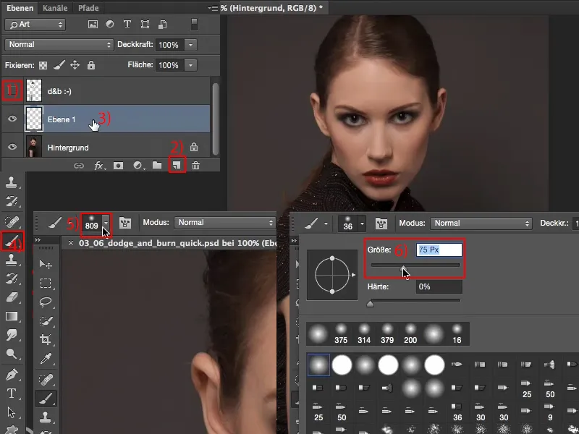Create a new layer with the panel icon
Image resolution: width=579 pixels, height=434 pixels.
point(176,166)
